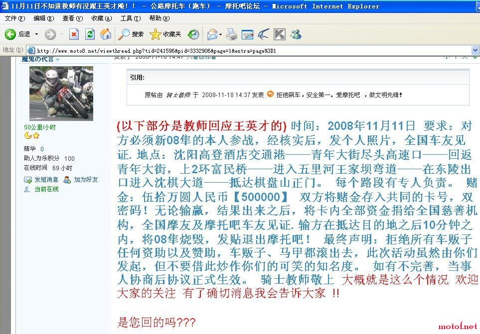Click the 是您回的吗??? text

coord(157,323)
